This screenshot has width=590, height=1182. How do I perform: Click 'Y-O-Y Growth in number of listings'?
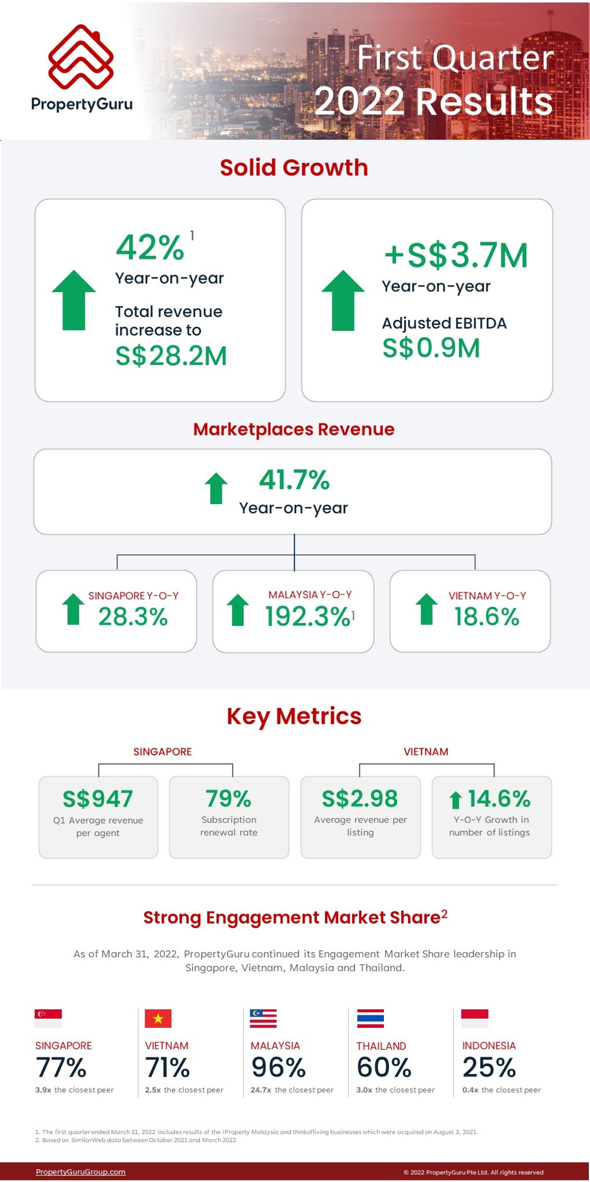click(489, 826)
